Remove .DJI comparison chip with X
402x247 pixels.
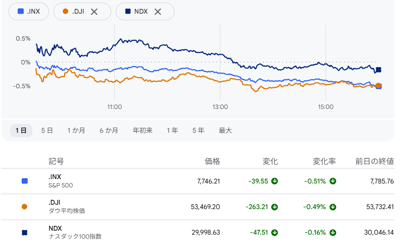(x=94, y=11)
